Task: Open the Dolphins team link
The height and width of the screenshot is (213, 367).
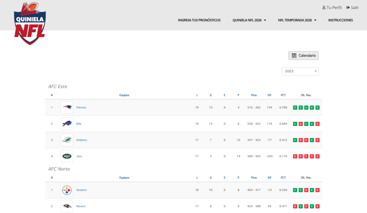Action: coord(82,140)
